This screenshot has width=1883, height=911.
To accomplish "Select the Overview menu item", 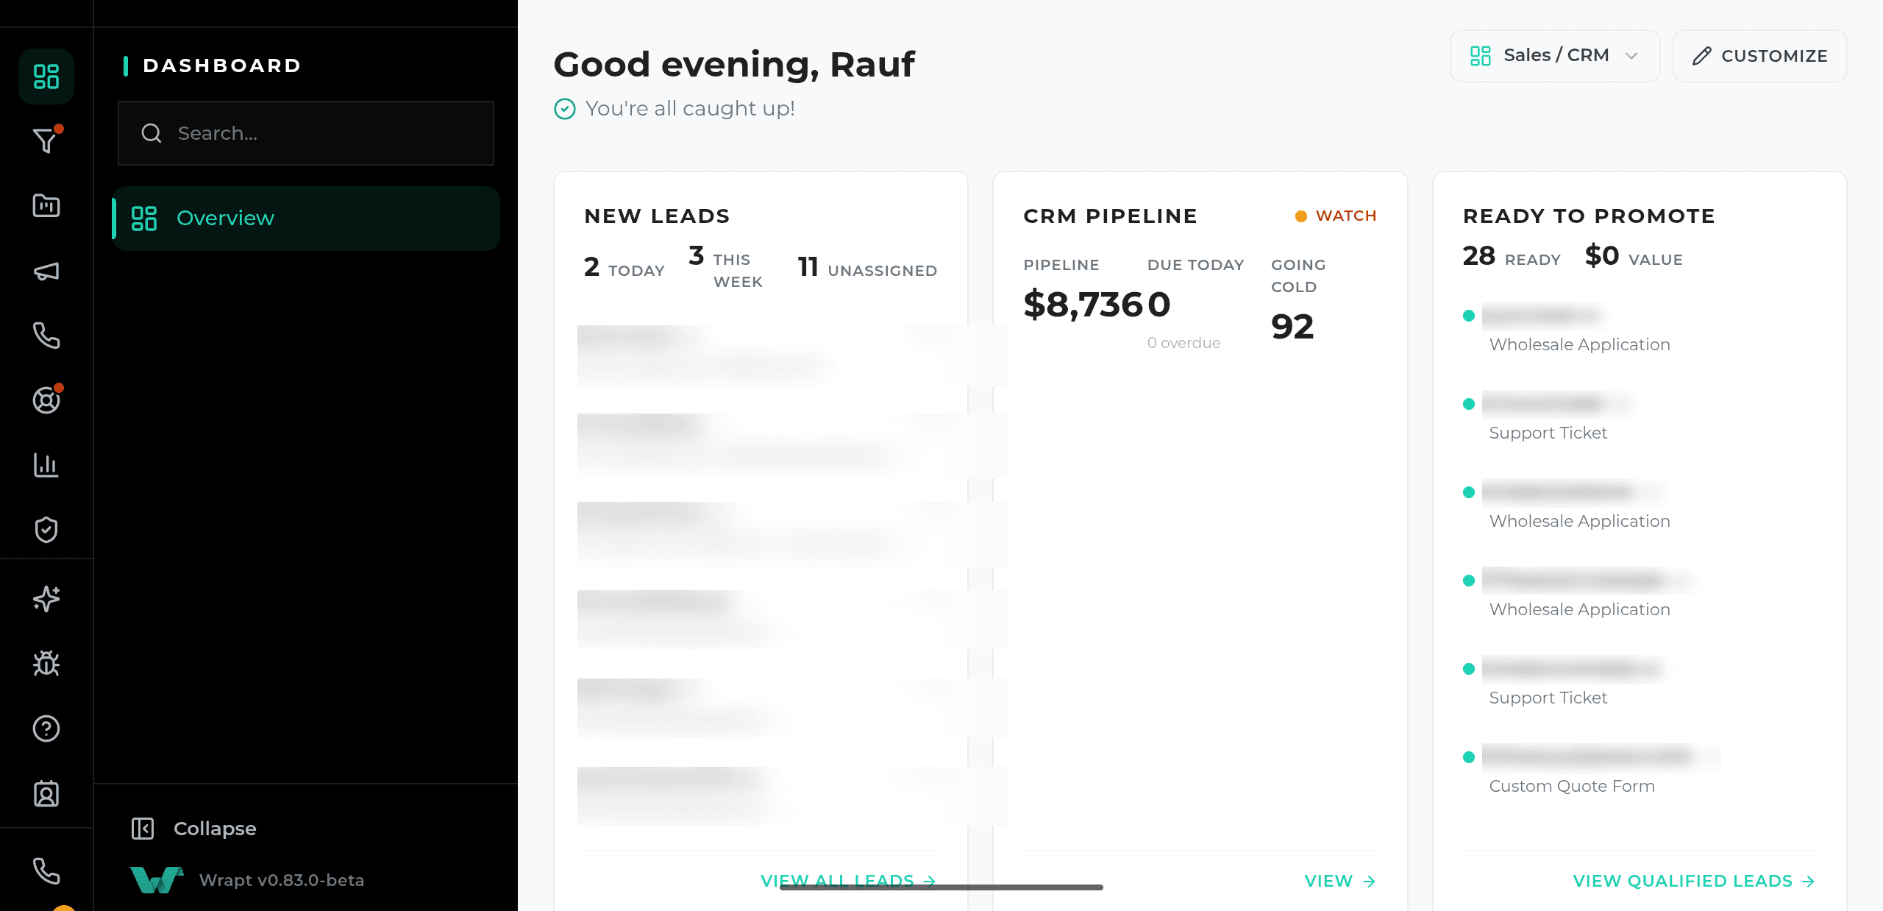I will [306, 219].
